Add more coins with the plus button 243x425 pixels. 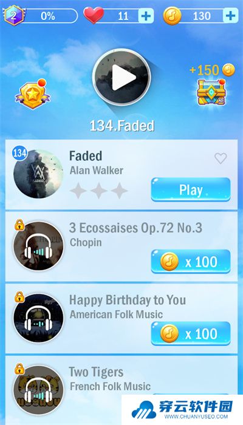[230, 16]
